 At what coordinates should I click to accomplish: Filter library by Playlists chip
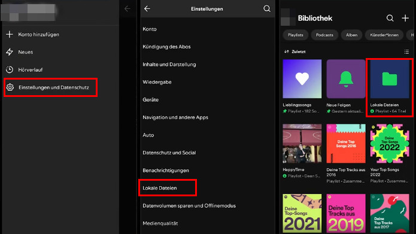coord(296,35)
